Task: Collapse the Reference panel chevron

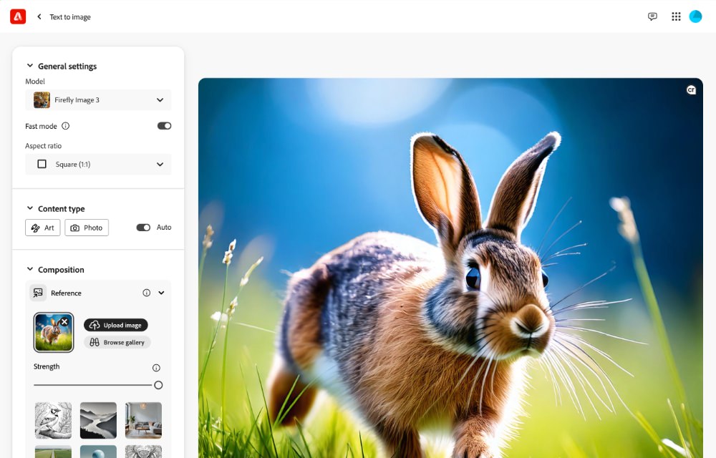Action: click(161, 293)
